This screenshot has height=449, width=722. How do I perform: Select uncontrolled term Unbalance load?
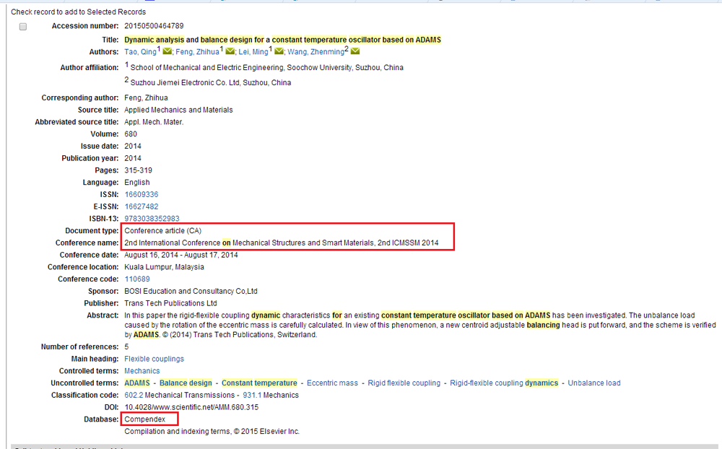coord(594,383)
